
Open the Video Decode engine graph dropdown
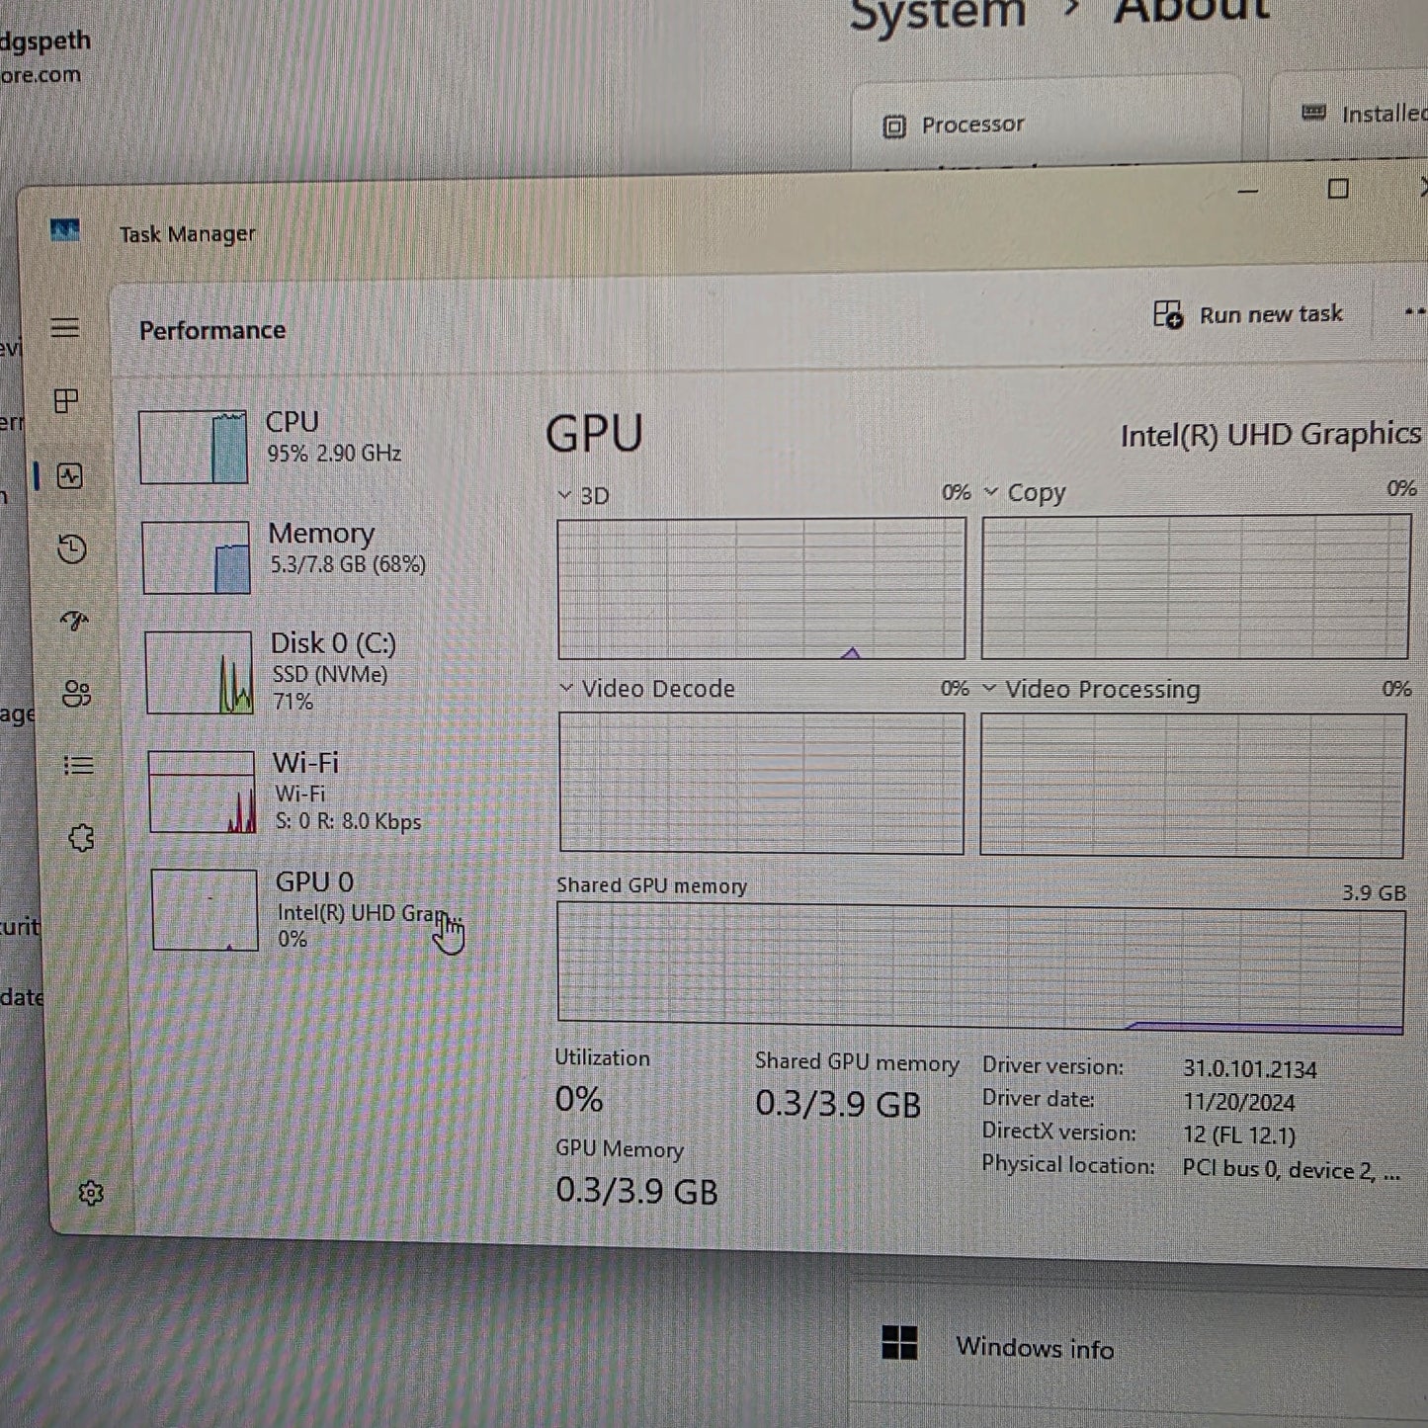[647, 688]
